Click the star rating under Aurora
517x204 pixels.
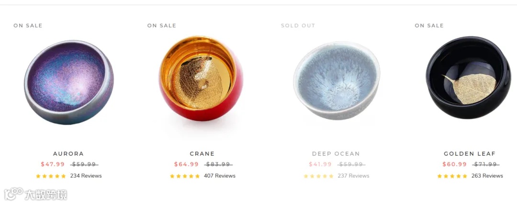click(x=51, y=176)
